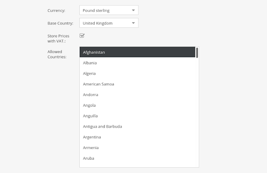Select Aruba in the Allowed Countries list

tap(137, 158)
